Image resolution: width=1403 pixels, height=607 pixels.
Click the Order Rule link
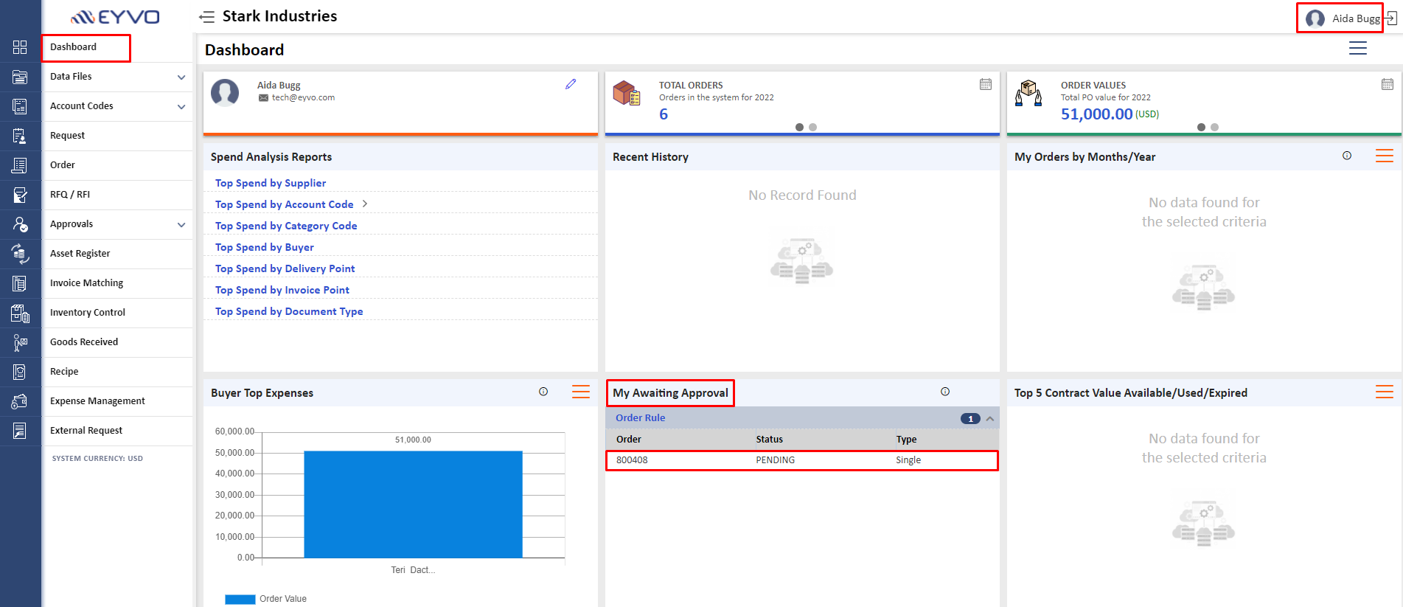coord(641,417)
